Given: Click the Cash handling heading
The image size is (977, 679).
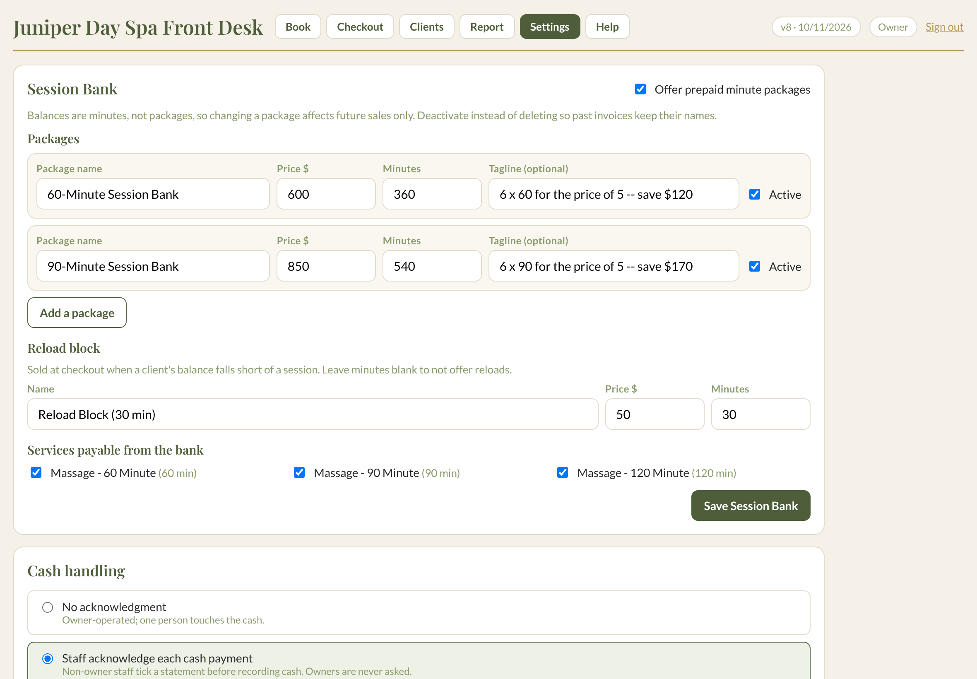Looking at the screenshot, I should pos(76,571).
